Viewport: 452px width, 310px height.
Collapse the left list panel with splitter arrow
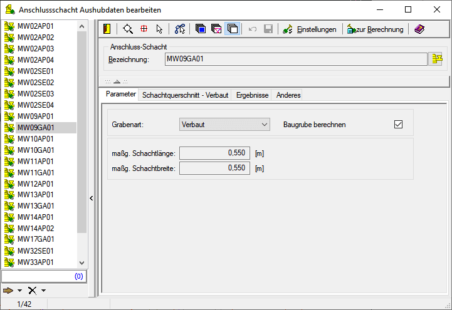[91, 198]
